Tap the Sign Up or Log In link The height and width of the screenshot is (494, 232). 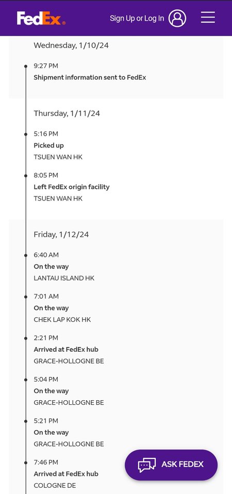click(137, 18)
